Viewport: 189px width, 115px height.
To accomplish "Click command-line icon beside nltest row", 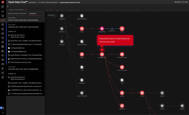I will tap(9, 62).
